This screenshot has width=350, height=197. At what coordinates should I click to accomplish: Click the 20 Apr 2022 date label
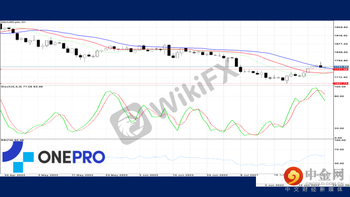pos(15,175)
